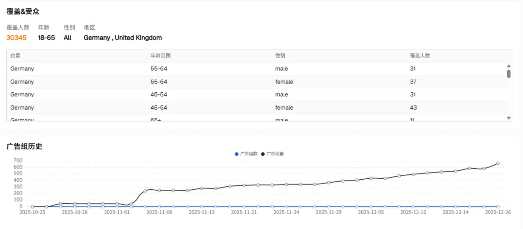
Task: Click the Germany , United Kingdom region text
Action: [123, 37]
